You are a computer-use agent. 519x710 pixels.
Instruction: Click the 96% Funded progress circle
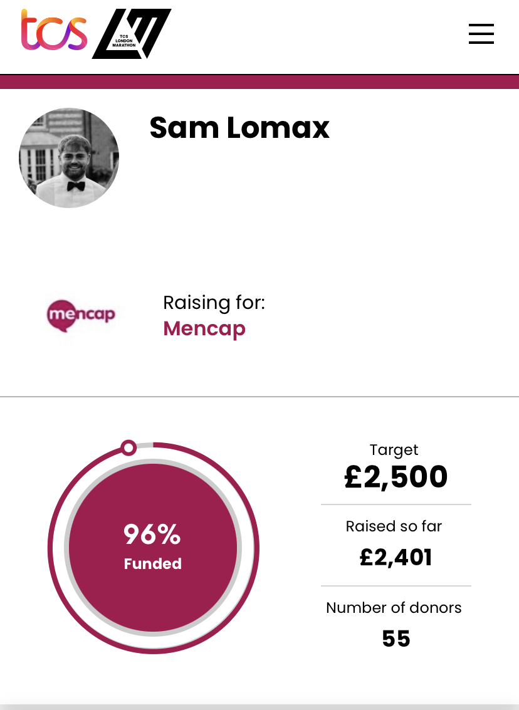click(153, 548)
